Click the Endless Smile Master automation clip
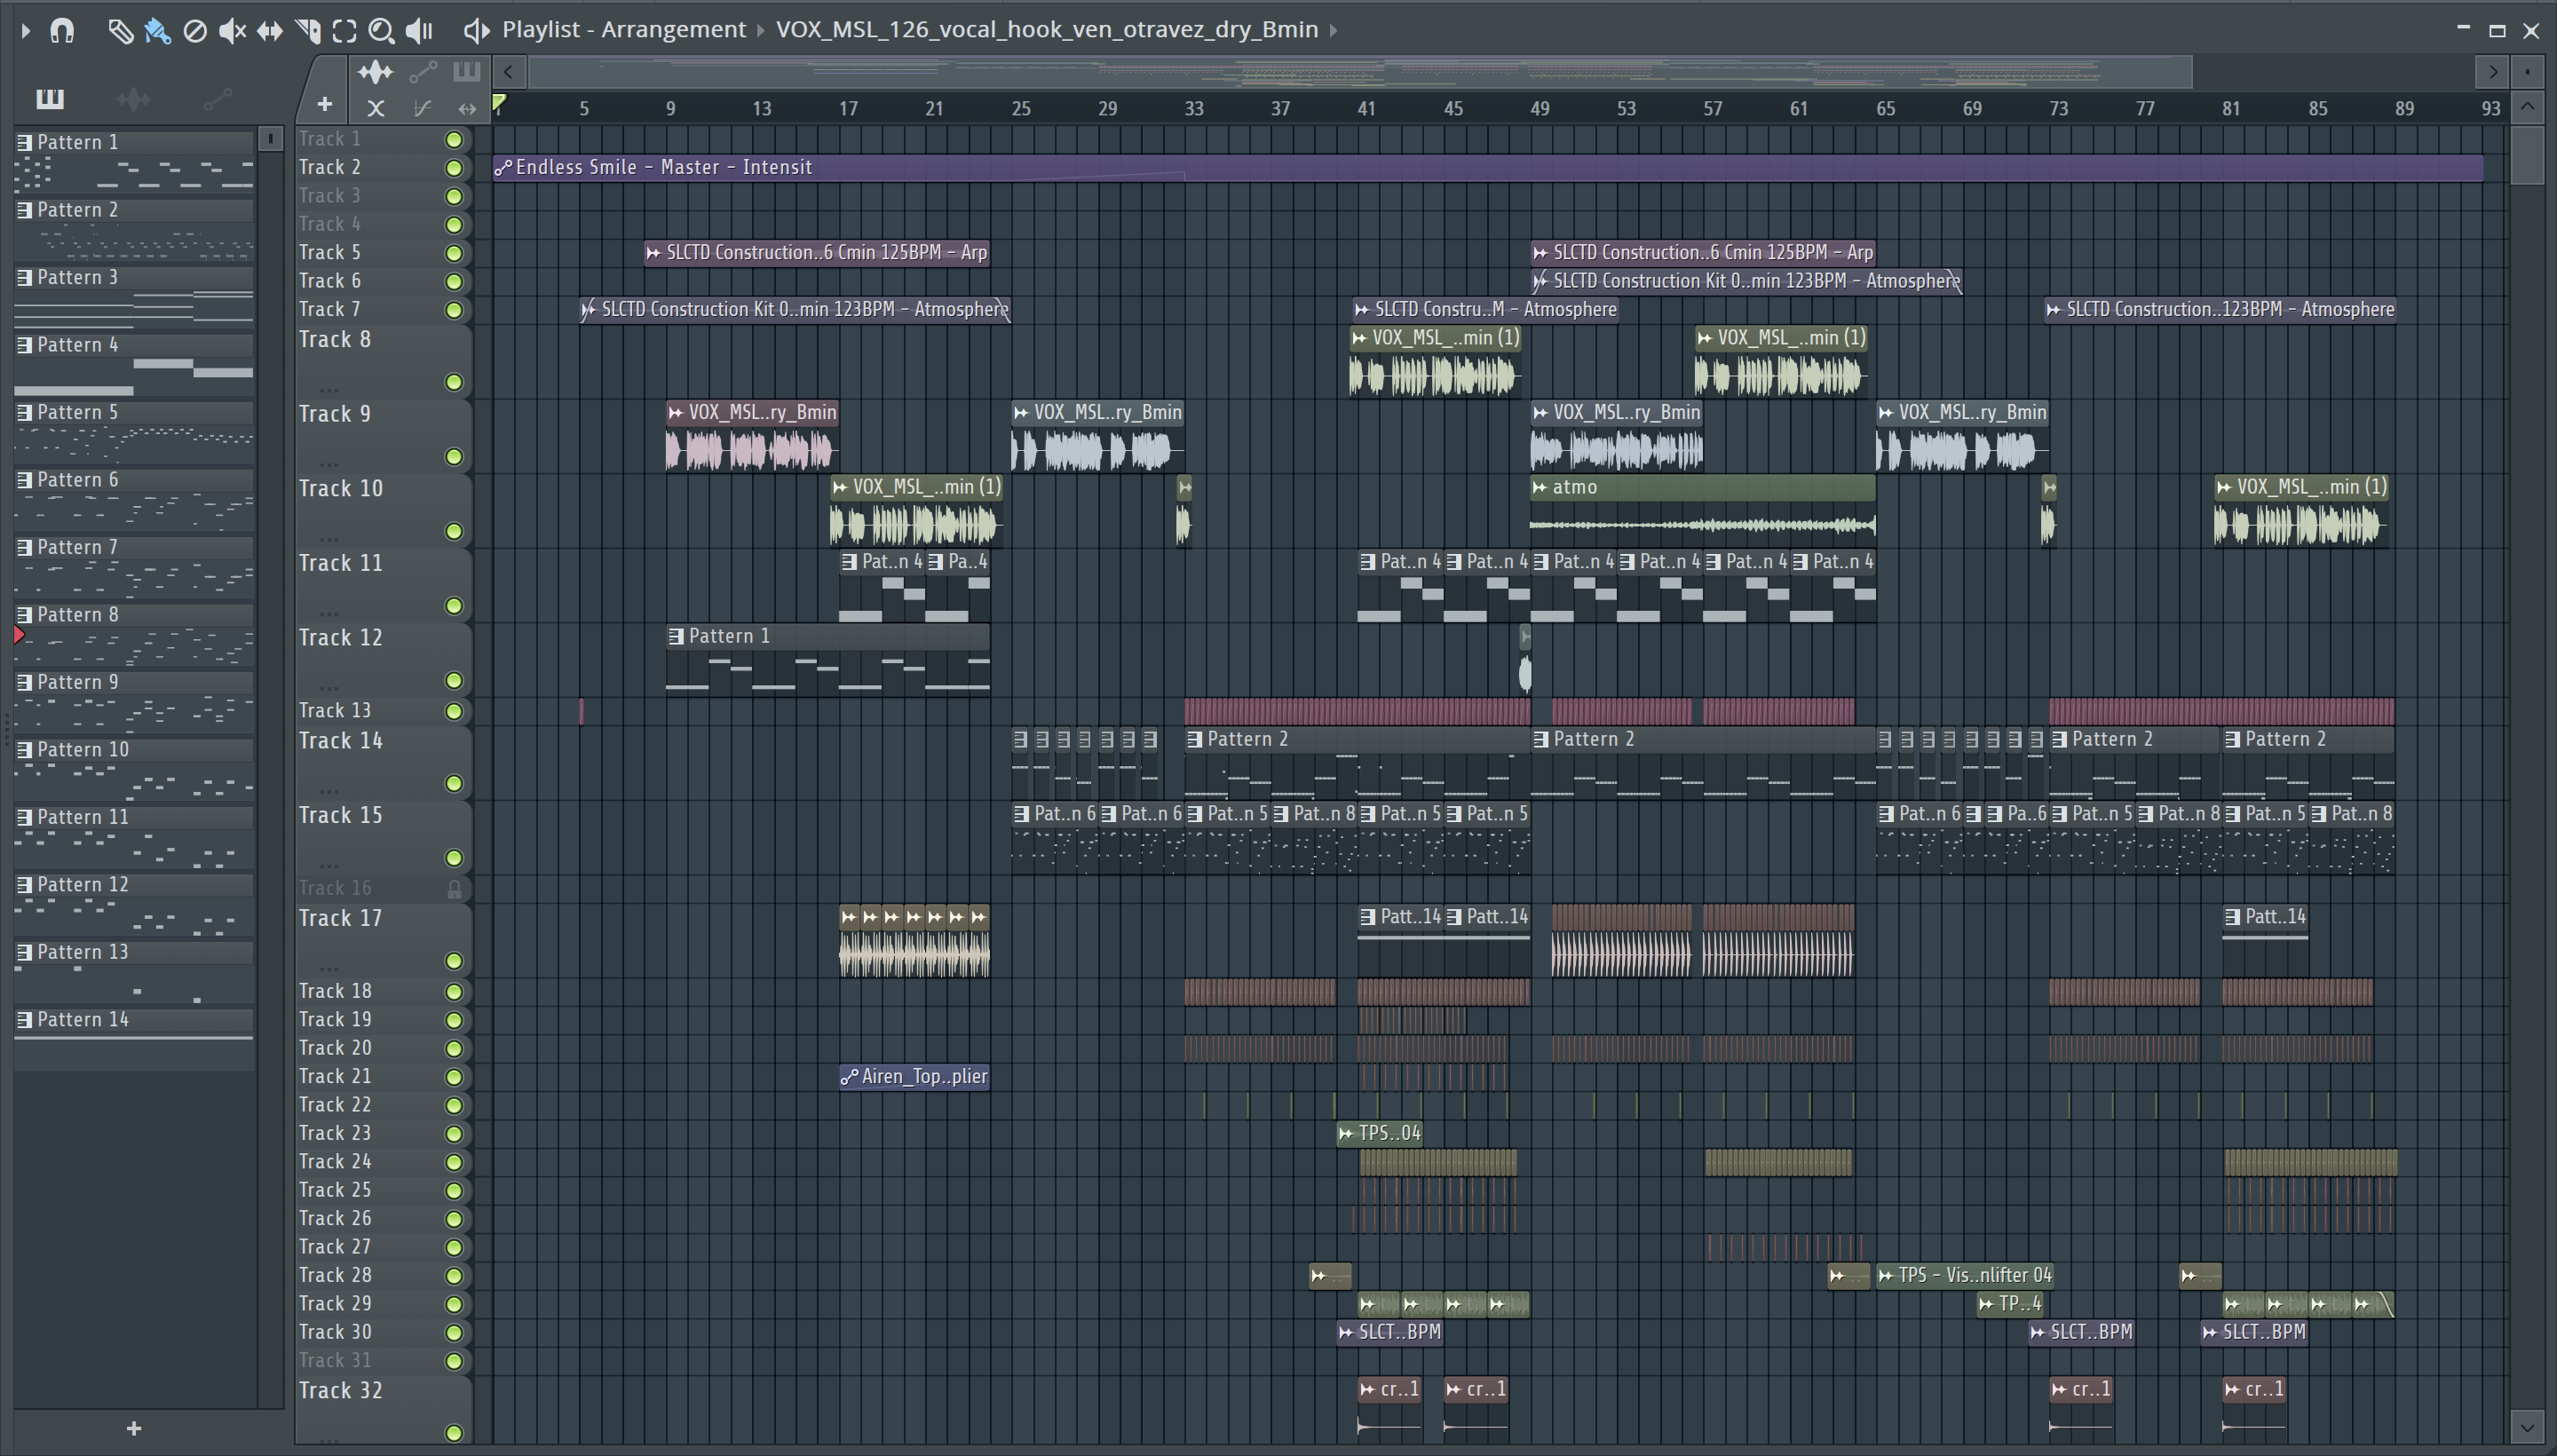 point(1488,168)
